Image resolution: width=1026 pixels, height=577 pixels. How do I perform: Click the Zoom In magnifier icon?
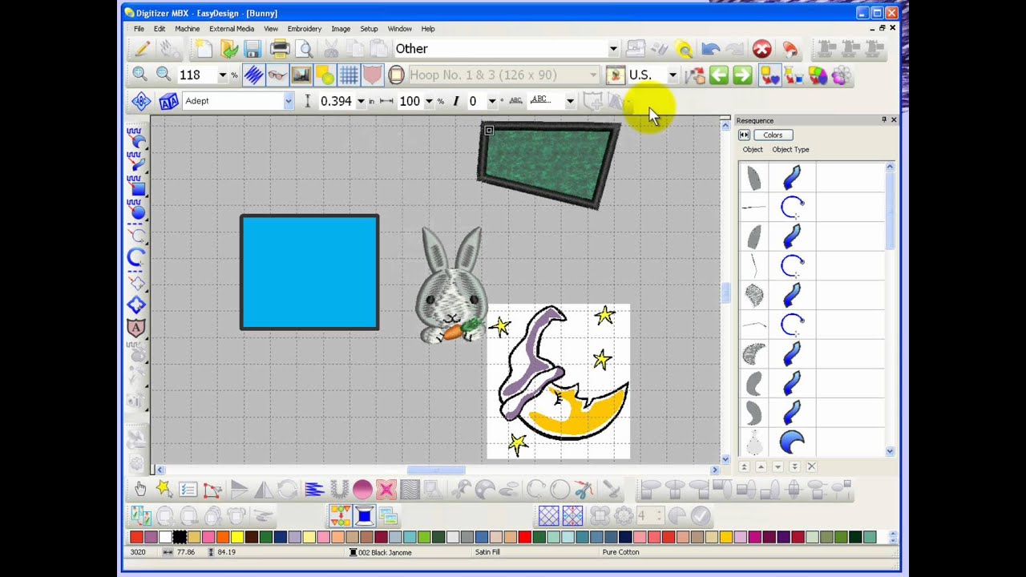[x=139, y=75]
